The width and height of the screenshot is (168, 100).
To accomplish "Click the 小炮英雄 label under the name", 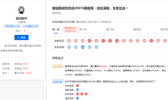I will [21, 22].
